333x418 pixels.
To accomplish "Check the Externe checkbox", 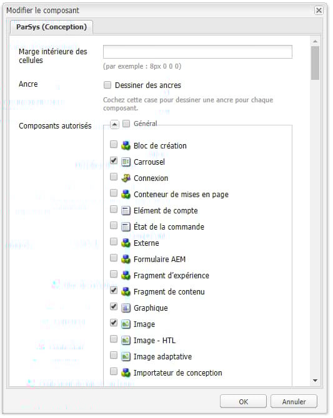I will click(114, 242).
